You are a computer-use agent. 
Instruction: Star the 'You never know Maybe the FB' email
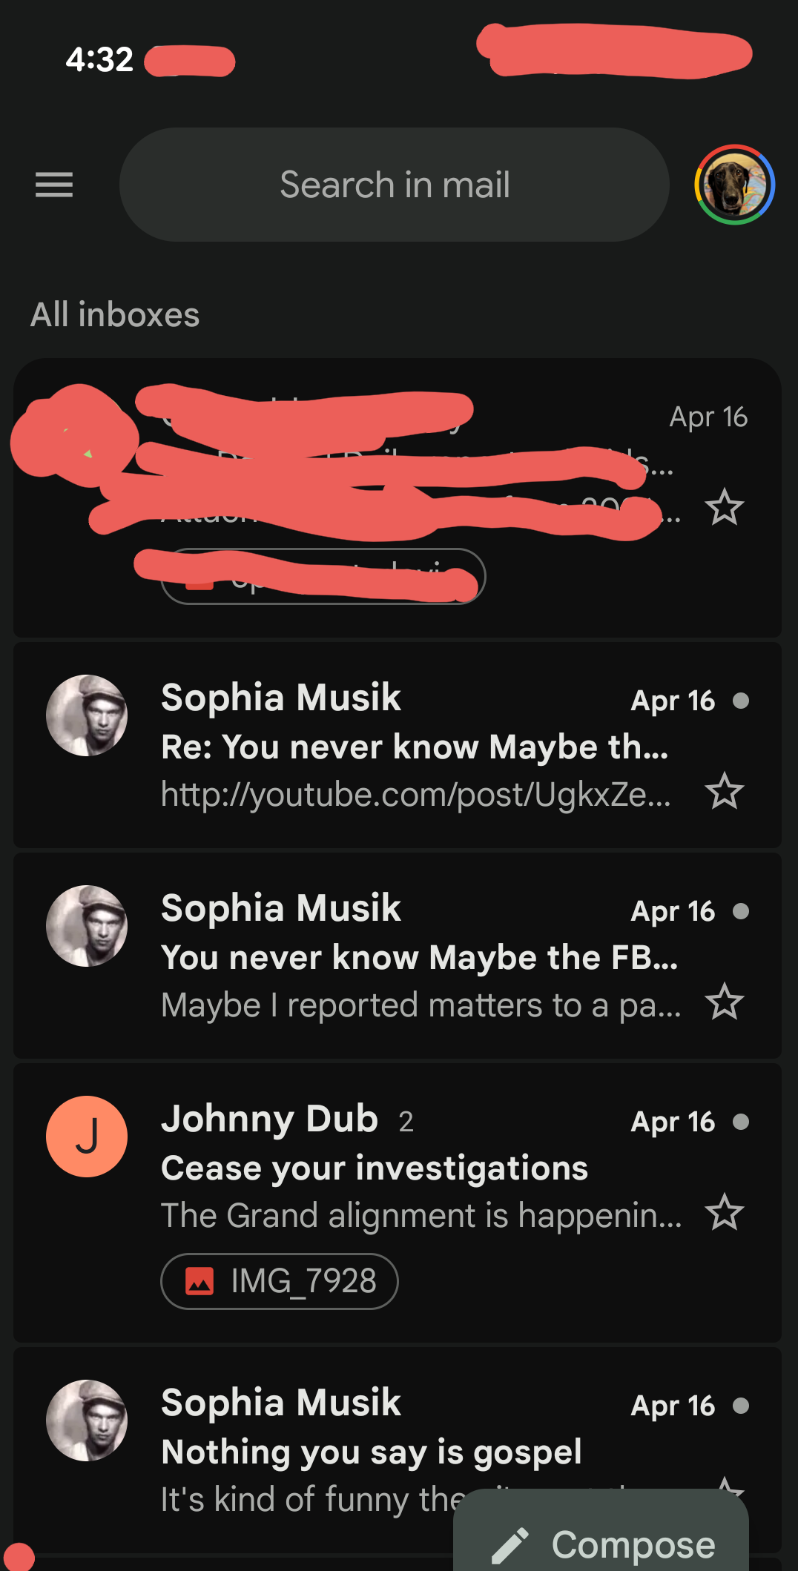[x=724, y=1002]
